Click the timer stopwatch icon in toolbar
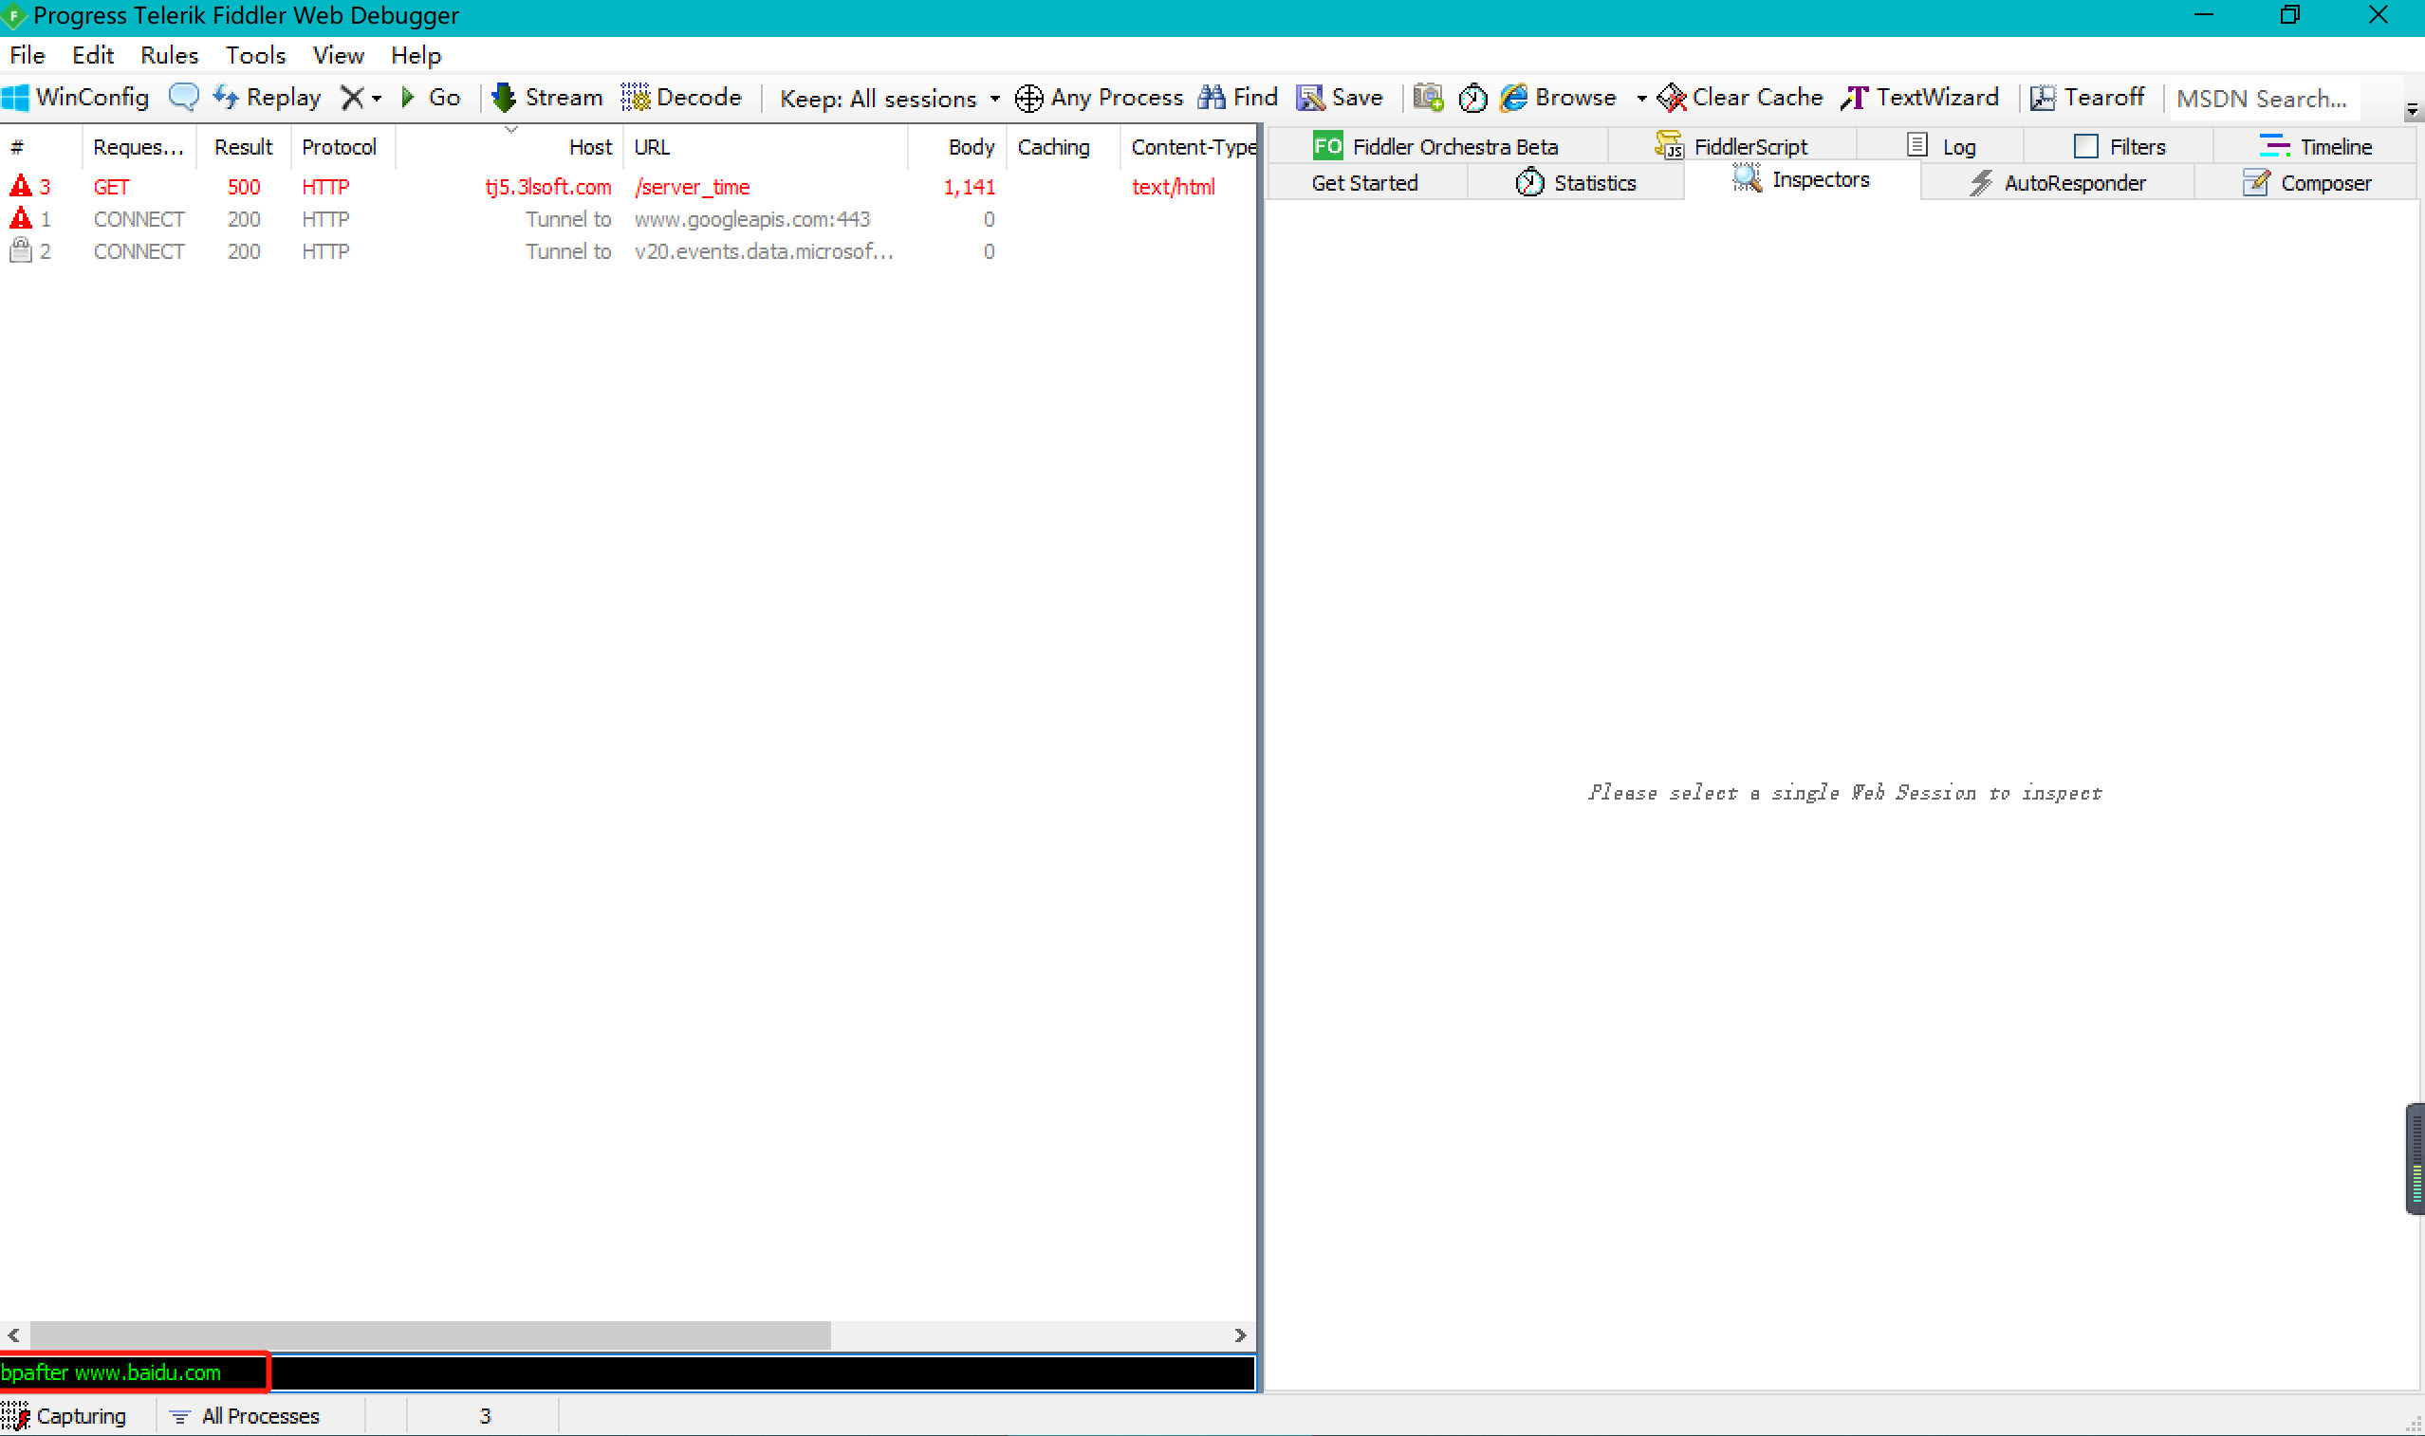The width and height of the screenshot is (2425, 1436). 1472,97
